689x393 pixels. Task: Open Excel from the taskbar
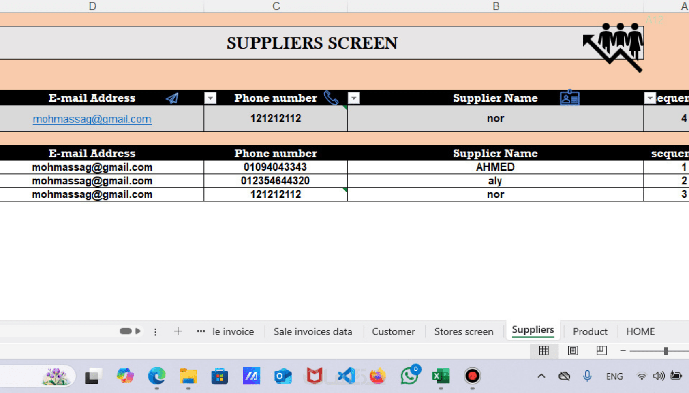pyautogui.click(x=441, y=376)
